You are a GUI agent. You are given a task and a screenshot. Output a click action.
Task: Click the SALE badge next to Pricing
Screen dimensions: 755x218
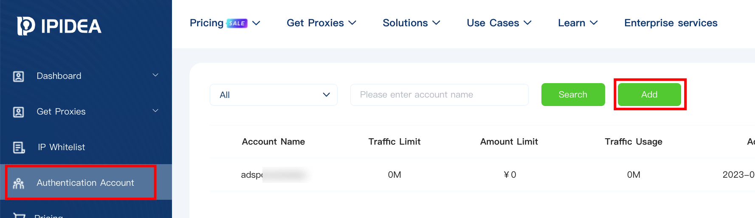pyautogui.click(x=237, y=23)
